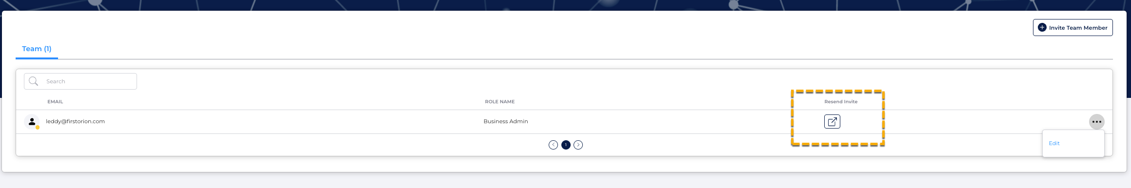The width and height of the screenshot is (1131, 188).
Task: Click the ROLE NAME column header
Action: [x=499, y=102]
